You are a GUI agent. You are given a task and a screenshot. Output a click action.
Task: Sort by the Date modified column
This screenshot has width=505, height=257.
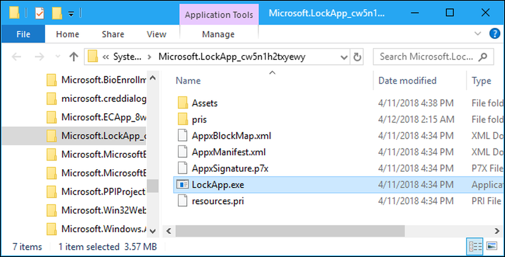pos(407,80)
